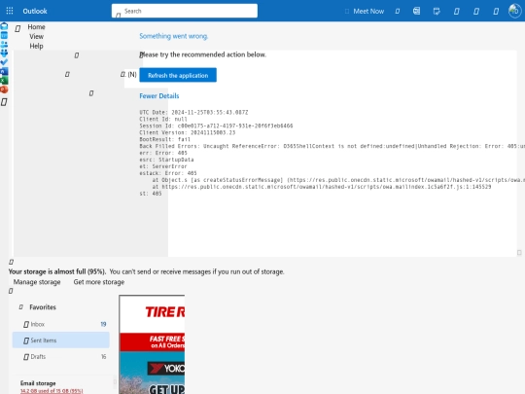Launch Word from the left rail
The height and width of the screenshot is (394, 525).
tap(4, 71)
